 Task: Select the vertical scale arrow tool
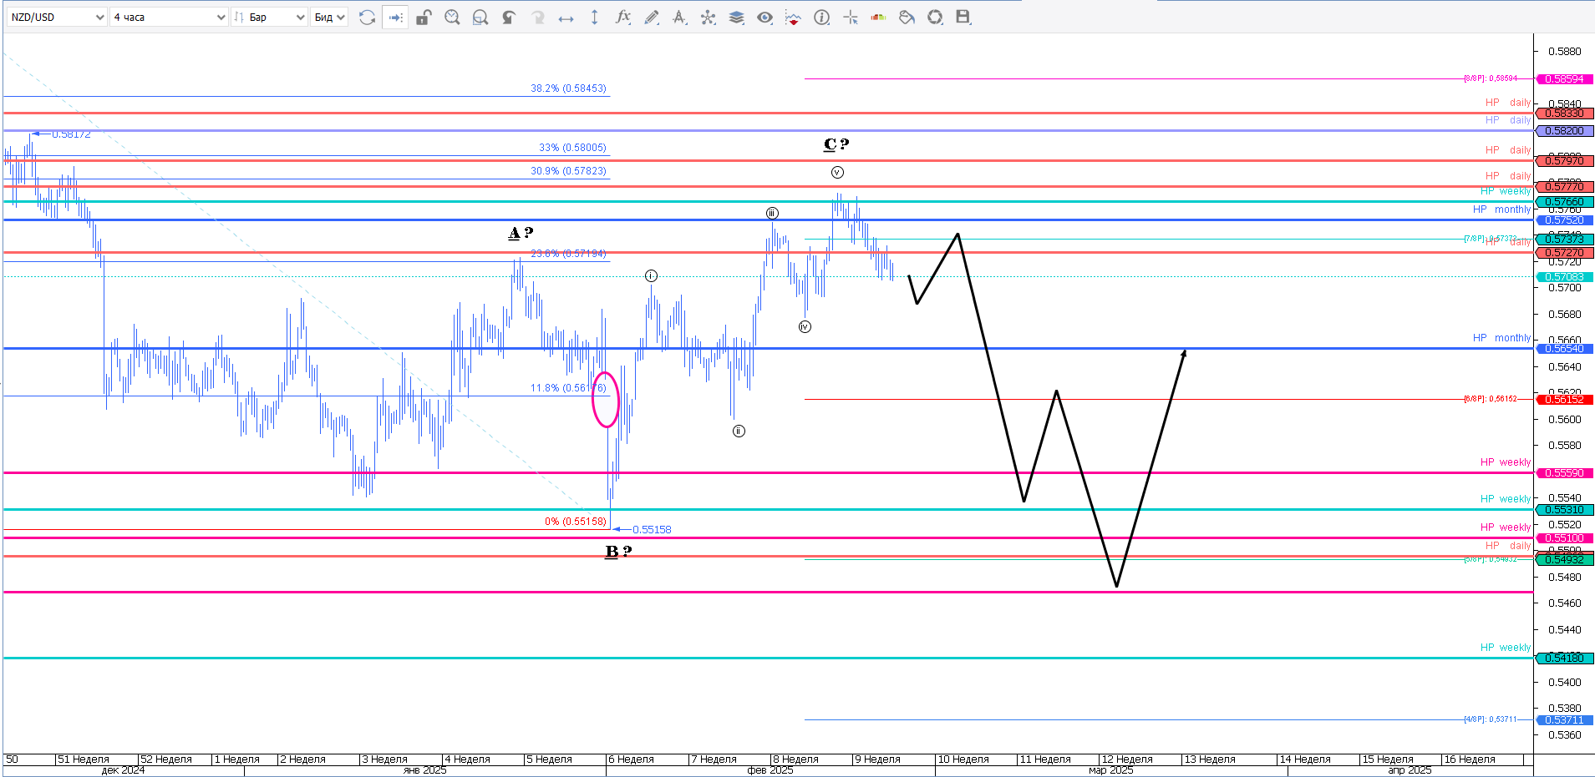coord(594,18)
